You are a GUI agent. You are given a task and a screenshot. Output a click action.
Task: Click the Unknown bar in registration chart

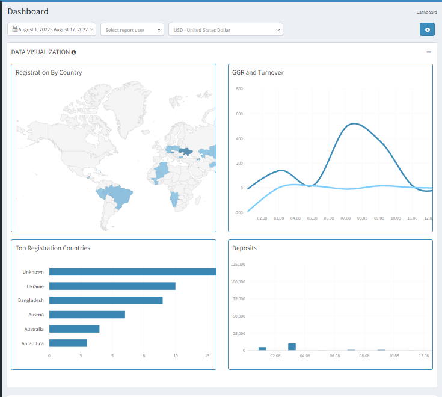click(x=132, y=272)
